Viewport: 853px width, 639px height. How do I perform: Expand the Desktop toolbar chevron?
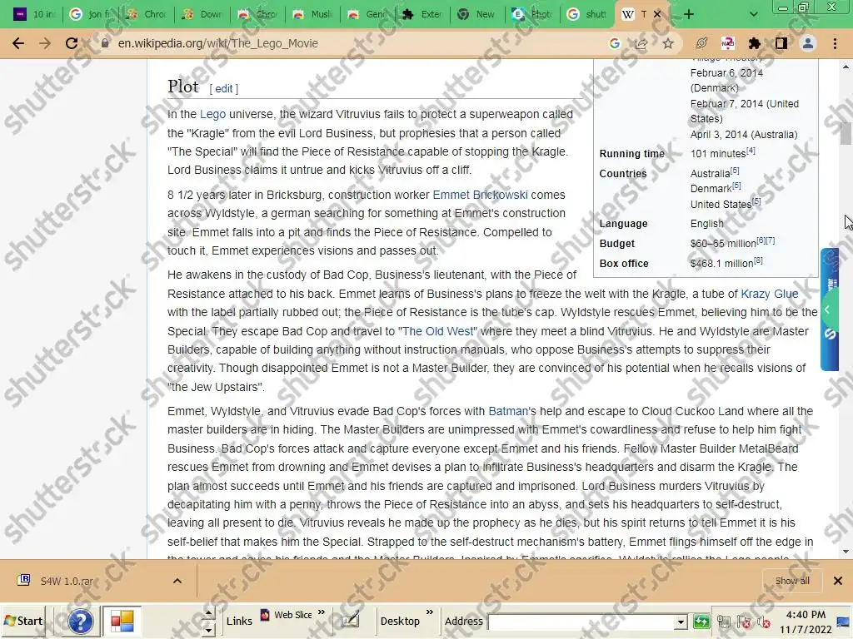pyautogui.click(x=430, y=612)
